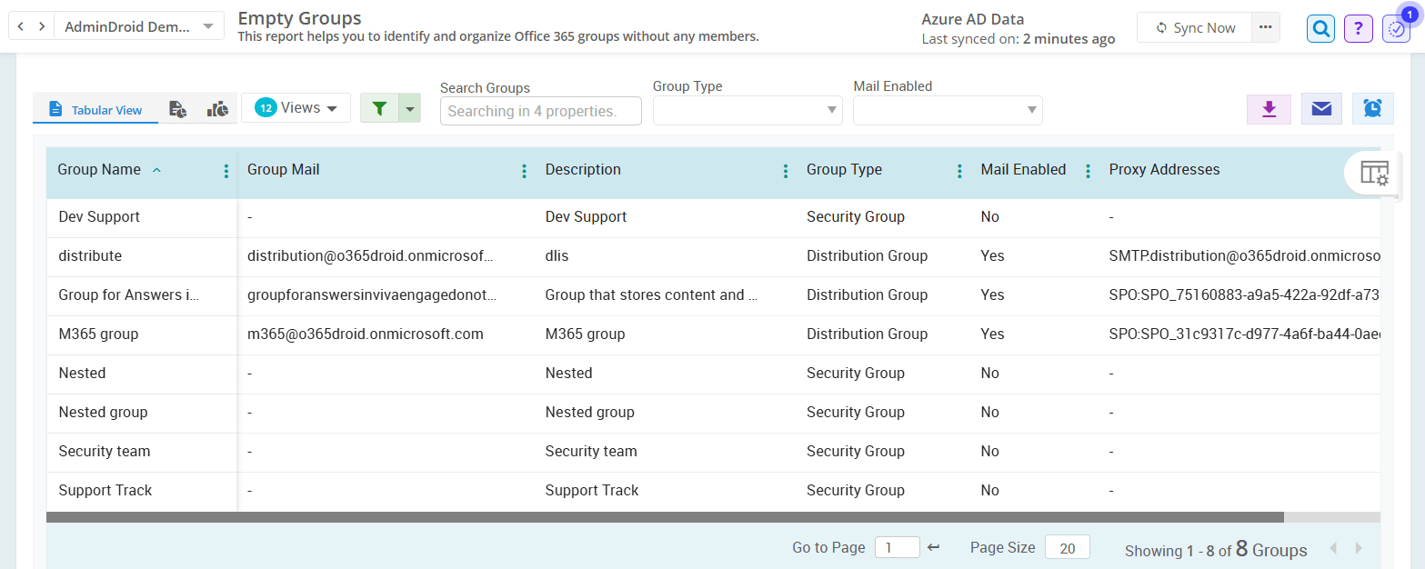Switch to the chart view icon
This screenshot has height=569, width=1425.
(x=217, y=109)
